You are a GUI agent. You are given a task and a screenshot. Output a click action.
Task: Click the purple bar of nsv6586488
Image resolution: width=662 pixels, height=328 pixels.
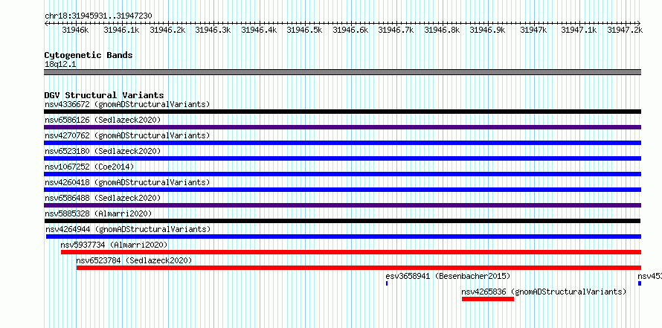pyautogui.click(x=342, y=205)
